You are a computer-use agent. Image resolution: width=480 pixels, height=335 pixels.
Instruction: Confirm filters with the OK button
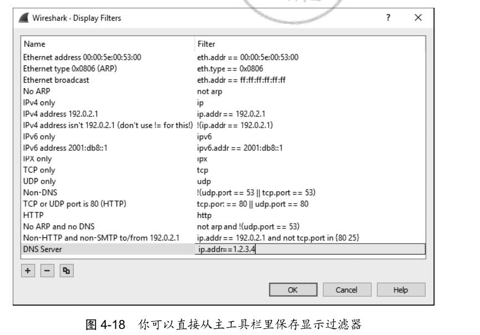[293, 290]
